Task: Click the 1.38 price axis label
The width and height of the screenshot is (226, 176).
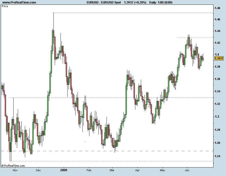Action: click(x=217, y=67)
